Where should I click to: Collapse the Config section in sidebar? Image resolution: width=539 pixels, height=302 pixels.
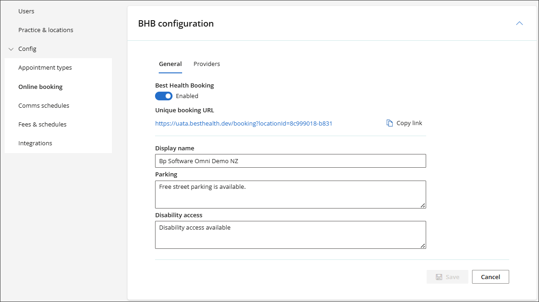coord(11,49)
